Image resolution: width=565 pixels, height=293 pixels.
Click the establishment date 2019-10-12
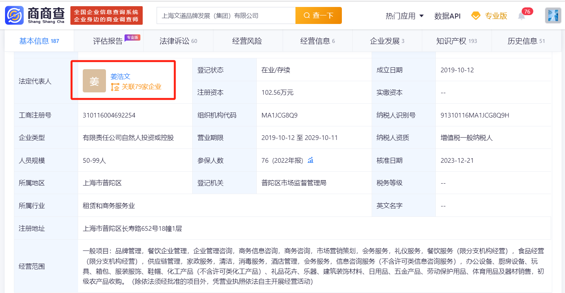(457, 70)
